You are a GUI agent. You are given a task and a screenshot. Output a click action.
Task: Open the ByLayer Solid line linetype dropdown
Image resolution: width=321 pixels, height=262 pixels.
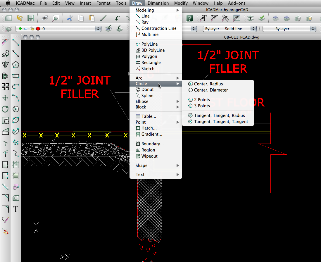pos(230,29)
